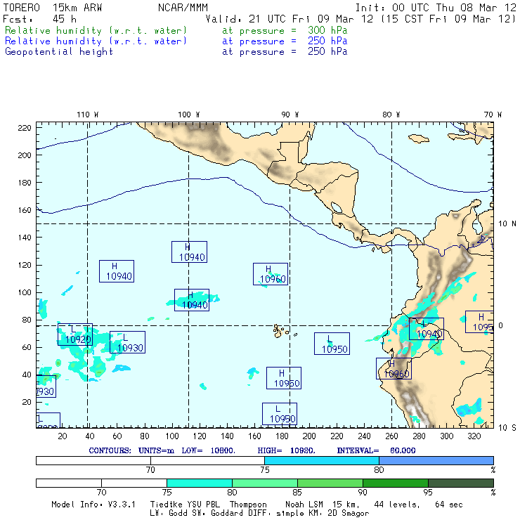
Task: Click the 'Noah LSM' footer text
Action: pos(304,505)
